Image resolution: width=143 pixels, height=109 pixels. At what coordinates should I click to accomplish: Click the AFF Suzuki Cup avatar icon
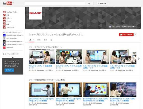pyautogui.click(x=4, y=38)
